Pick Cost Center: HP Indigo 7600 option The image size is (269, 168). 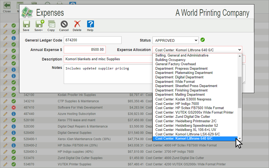pyautogui.click(x=195, y=104)
